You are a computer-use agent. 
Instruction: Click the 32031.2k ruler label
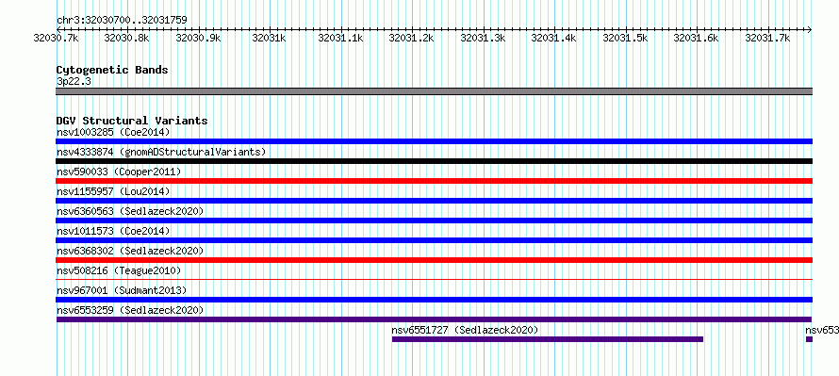(x=412, y=38)
